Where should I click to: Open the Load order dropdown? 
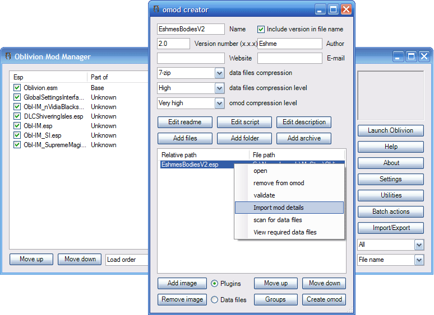point(127,260)
